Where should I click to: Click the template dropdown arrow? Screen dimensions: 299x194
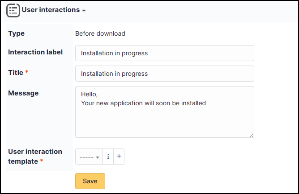click(x=98, y=157)
